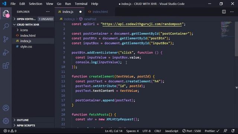Click the createElement function name on line 12
This screenshot has width=238, height=134.
(x=102, y=76)
